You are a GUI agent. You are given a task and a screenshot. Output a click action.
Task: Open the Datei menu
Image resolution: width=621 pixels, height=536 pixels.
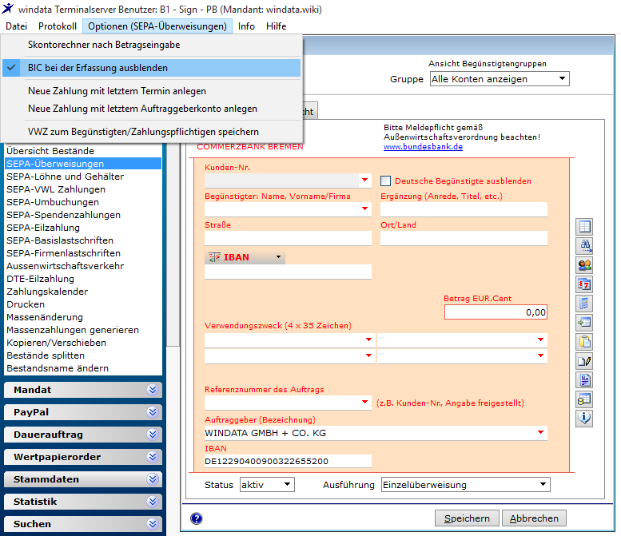(16, 26)
